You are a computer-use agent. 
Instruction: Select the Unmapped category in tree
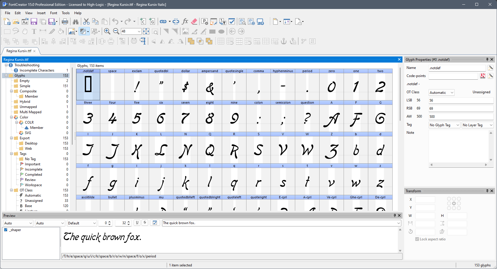click(28, 107)
